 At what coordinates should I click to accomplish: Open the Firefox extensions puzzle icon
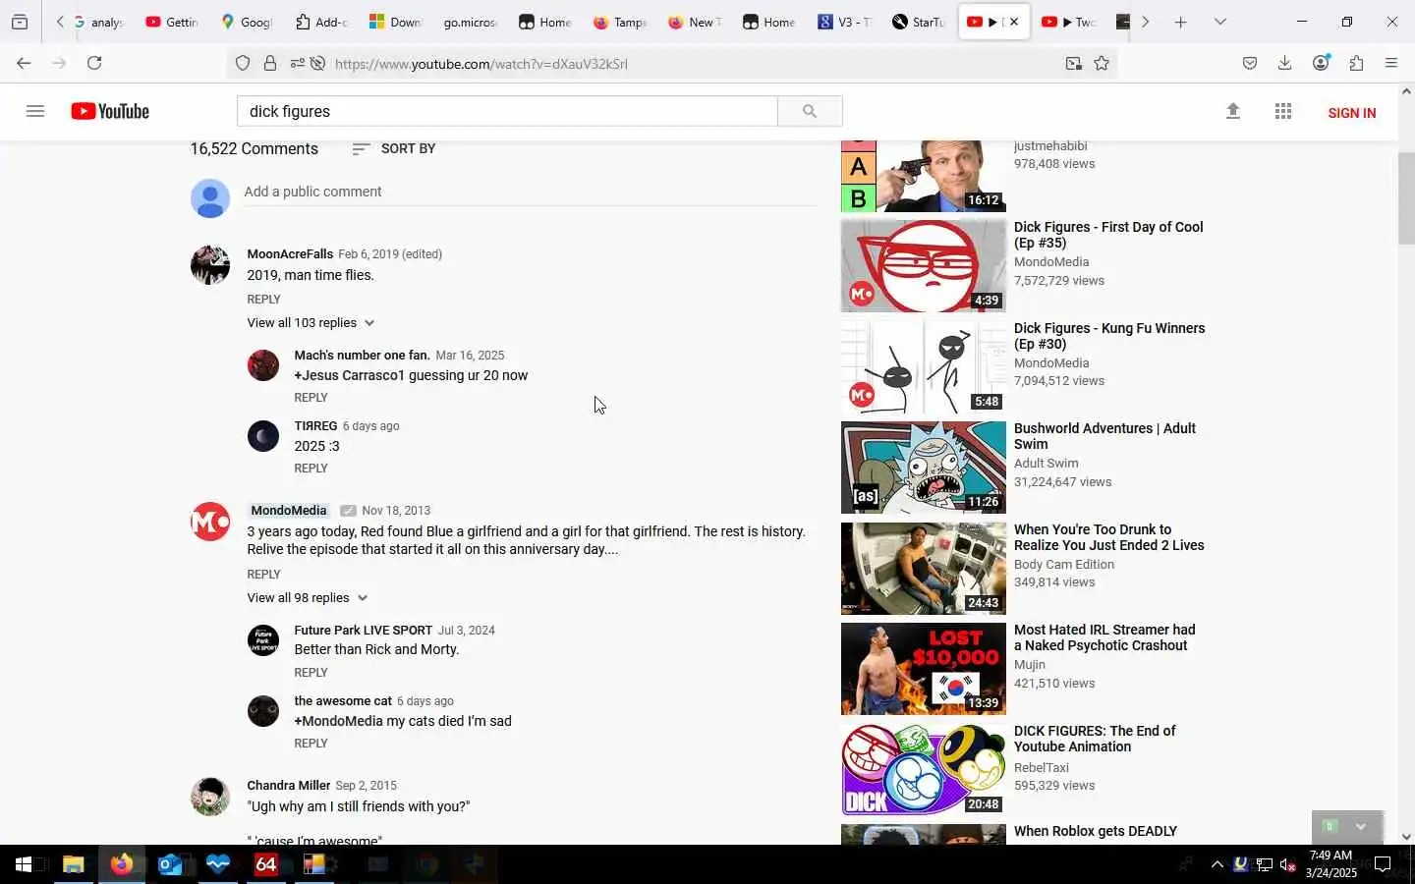[1356, 63]
